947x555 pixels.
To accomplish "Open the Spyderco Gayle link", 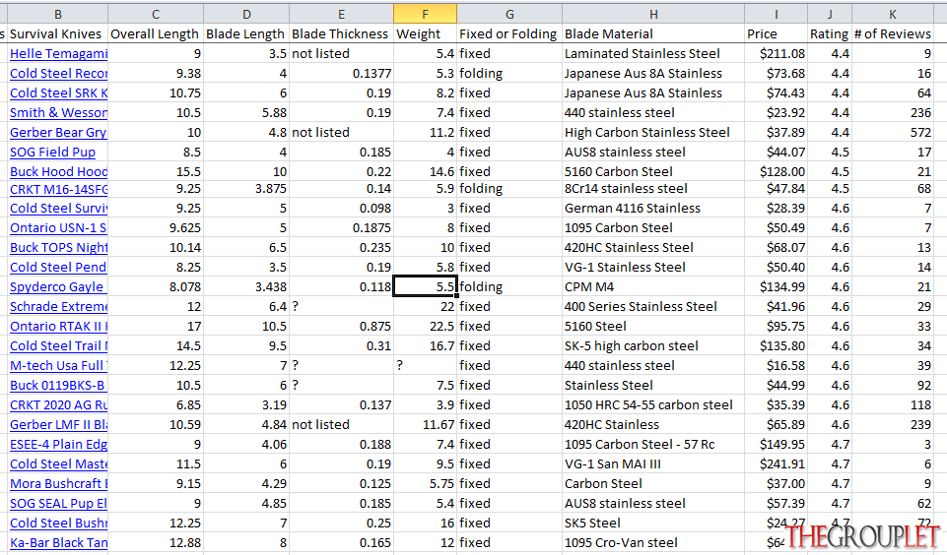I will coord(57,287).
